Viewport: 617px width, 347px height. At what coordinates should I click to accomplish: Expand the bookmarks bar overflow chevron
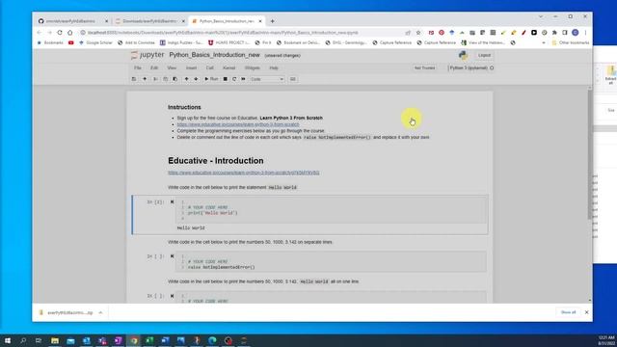pos(544,42)
